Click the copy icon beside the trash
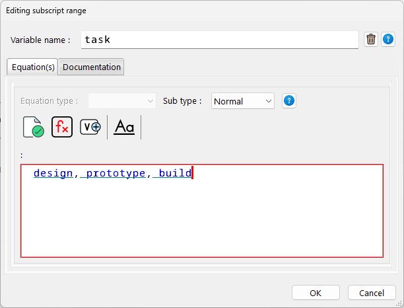This screenshot has width=404, height=308. (x=388, y=40)
